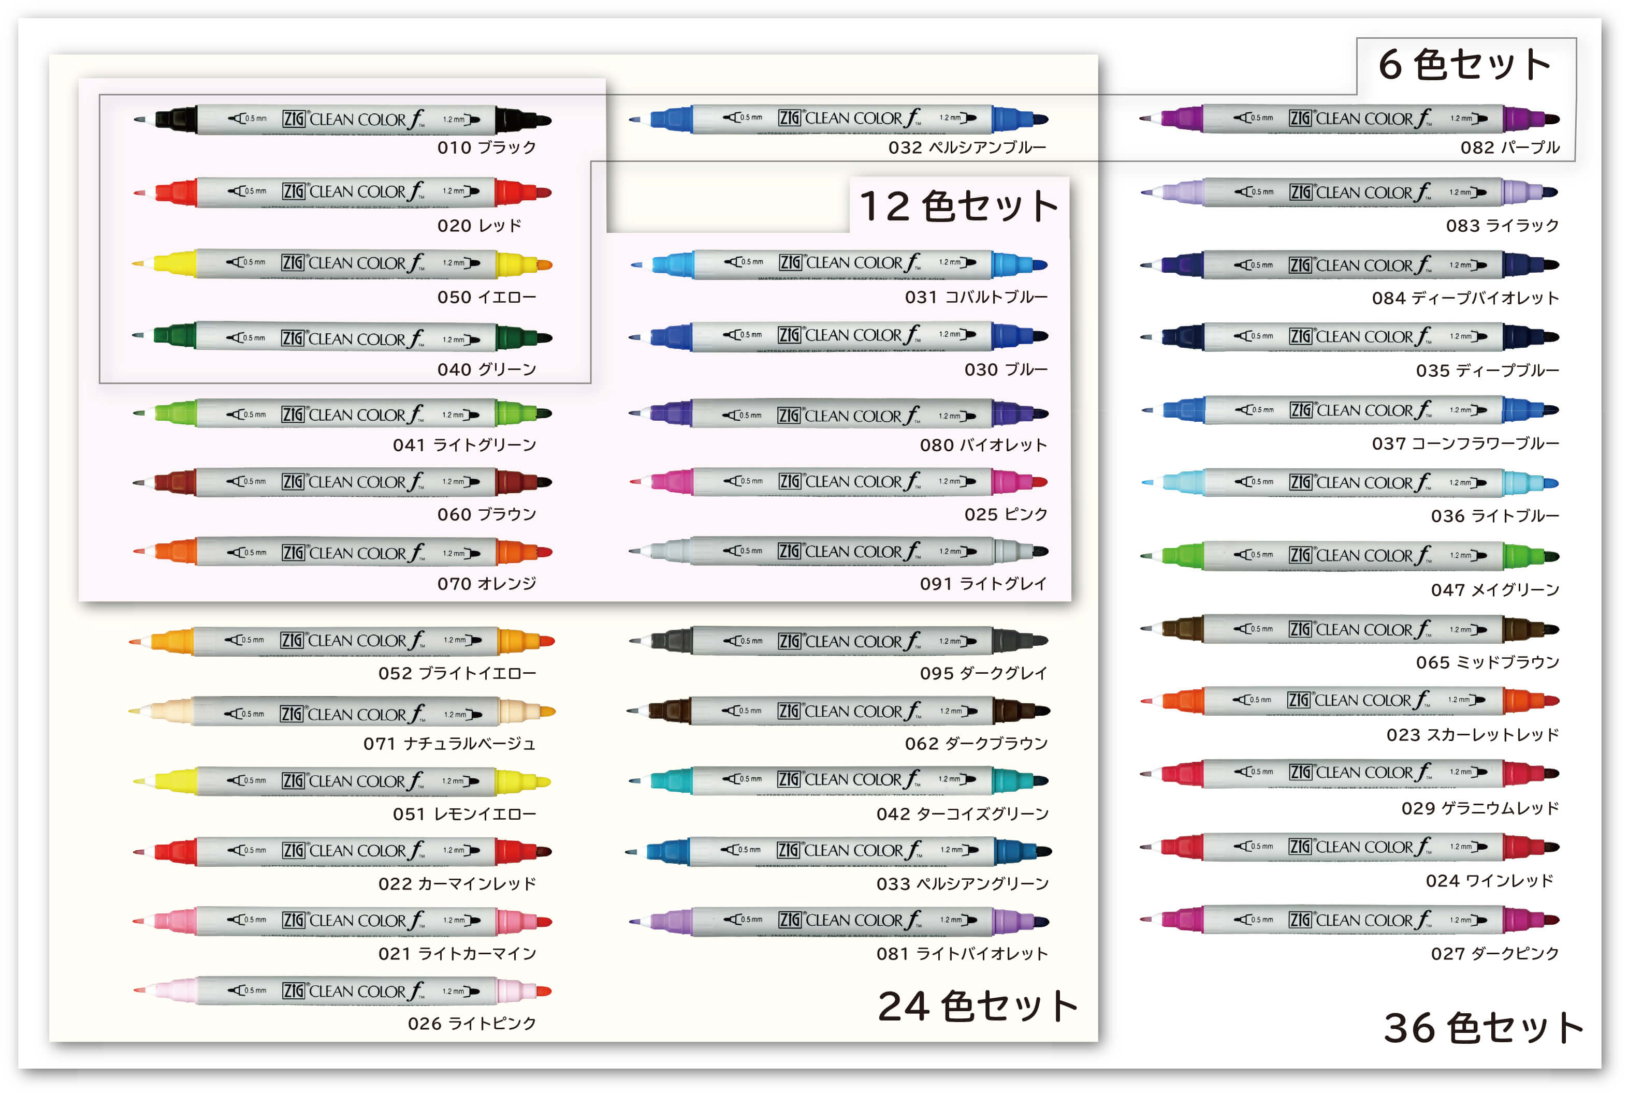Pick the 026 ライトピンク marker pen image
The width and height of the screenshot is (1628, 1095).
342,991
